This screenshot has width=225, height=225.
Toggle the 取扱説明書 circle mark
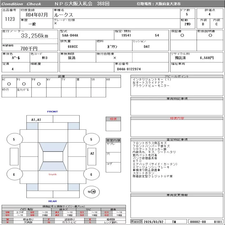tap(210, 35)
